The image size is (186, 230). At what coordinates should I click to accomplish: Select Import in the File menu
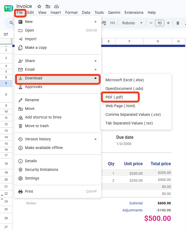coord(58,39)
